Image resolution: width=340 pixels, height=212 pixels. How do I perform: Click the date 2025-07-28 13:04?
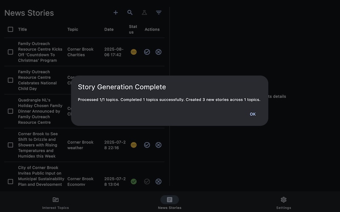(115, 181)
